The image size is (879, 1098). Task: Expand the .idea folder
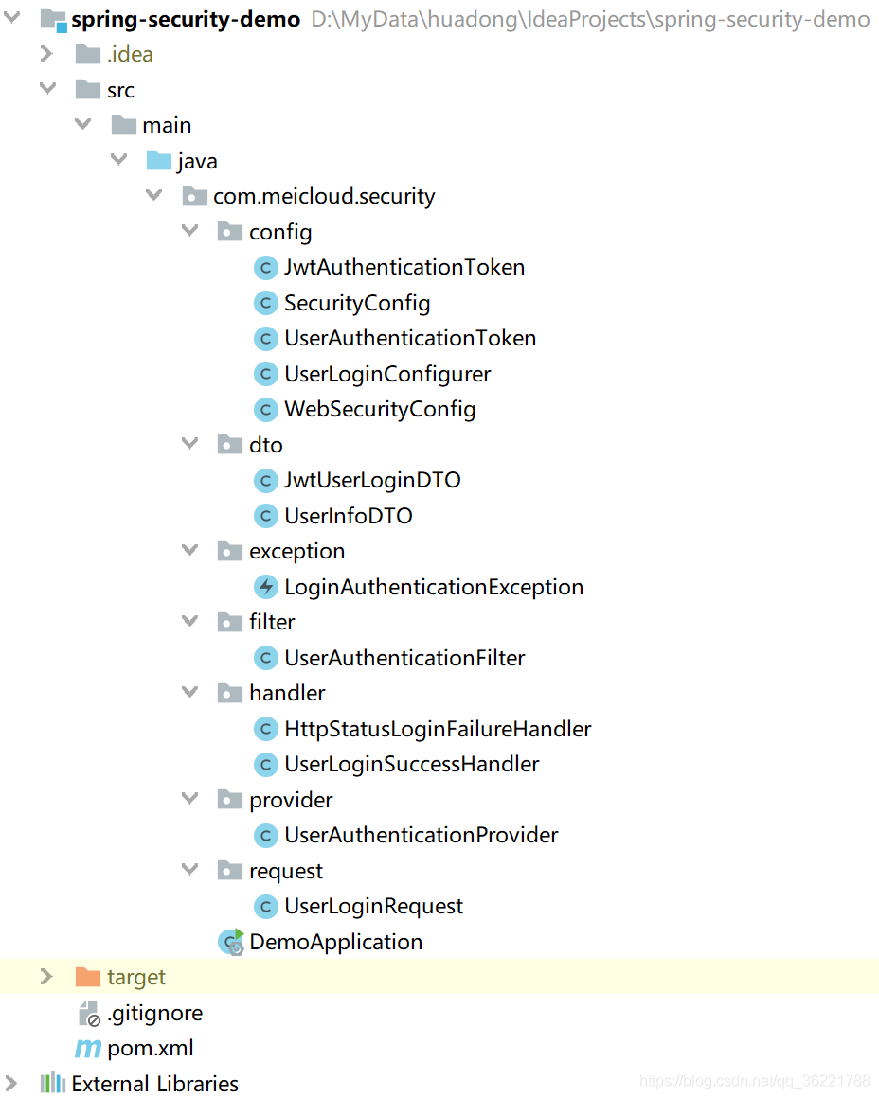point(46,53)
